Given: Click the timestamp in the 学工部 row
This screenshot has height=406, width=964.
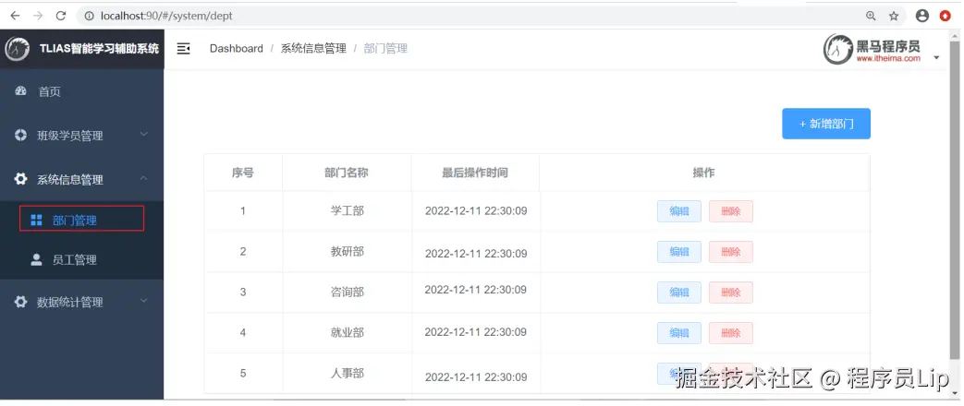Looking at the screenshot, I should [x=476, y=211].
